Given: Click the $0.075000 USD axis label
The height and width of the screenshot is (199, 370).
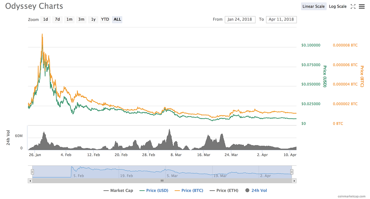Looking at the screenshot, I should click(x=311, y=65).
